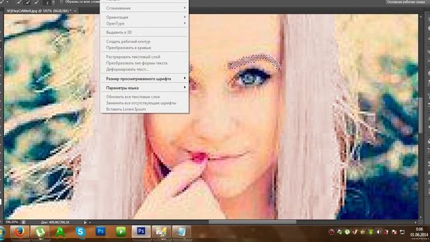430x242 pixels.
Task: Click the vertical scrollbar up arrow
Action: coord(421,17)
